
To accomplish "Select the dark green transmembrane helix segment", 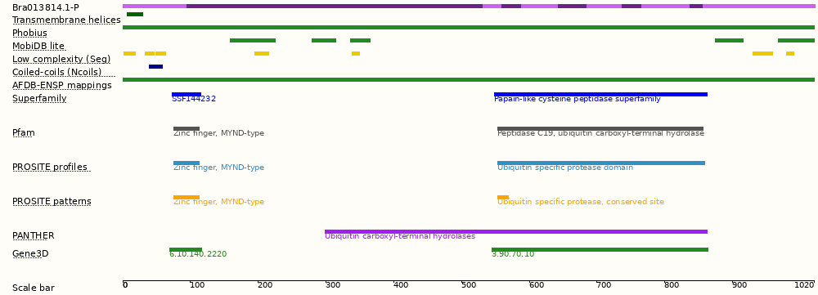I will tap(135, 14).
